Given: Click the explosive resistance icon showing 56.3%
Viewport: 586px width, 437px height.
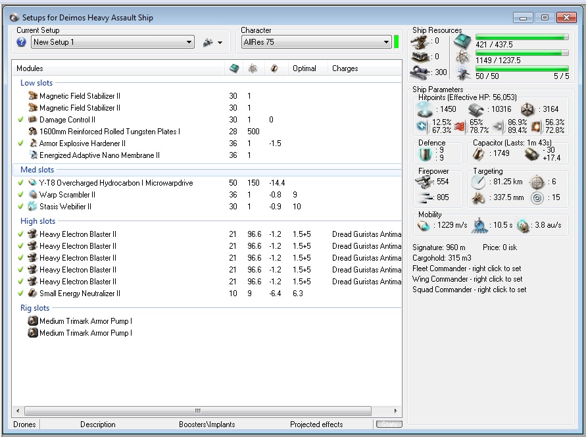Looking at the screenshot, I should (x=537, y=127).
